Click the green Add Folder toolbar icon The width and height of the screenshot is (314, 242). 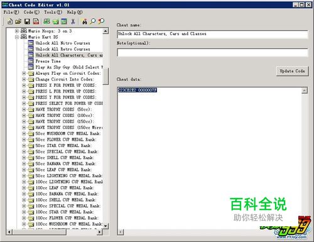[x=55, y=21]
